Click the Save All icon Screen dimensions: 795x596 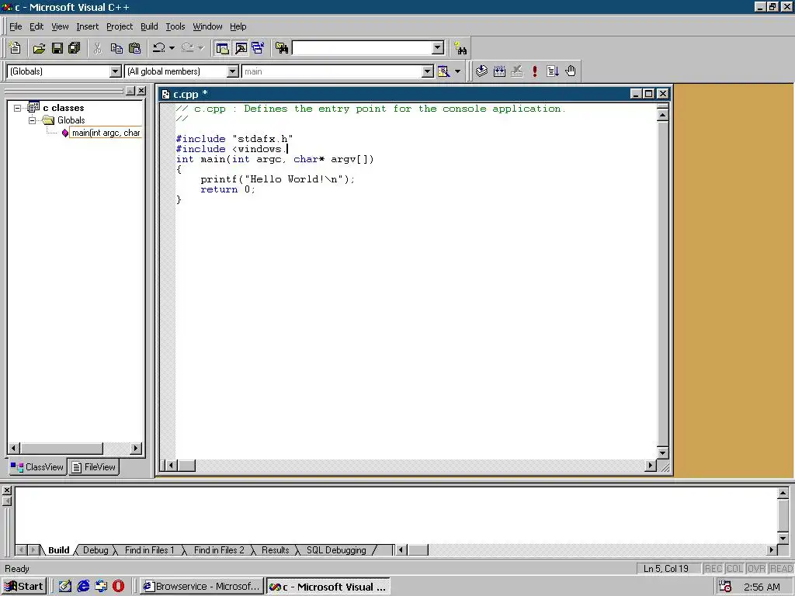coord(75,48)
